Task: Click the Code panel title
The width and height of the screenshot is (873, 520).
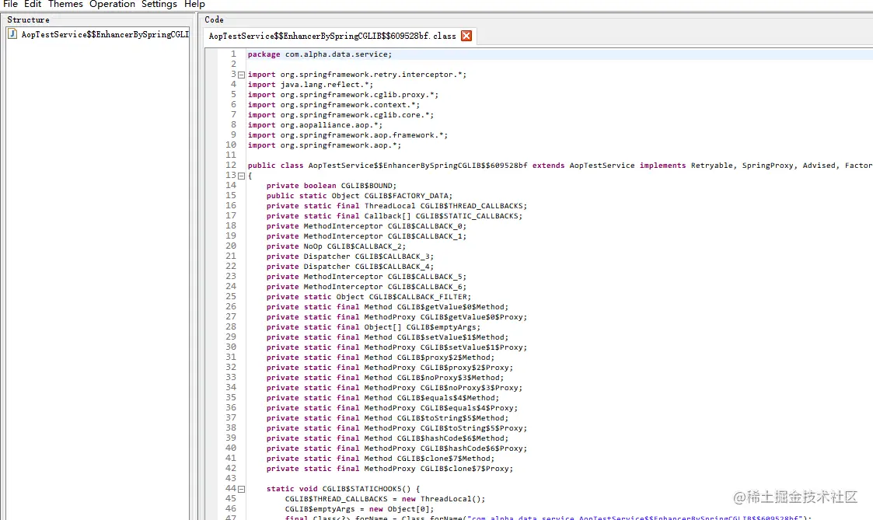Action: point(214,19)
